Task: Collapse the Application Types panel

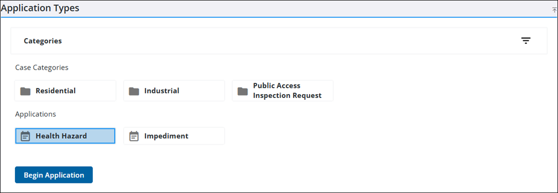Action: pyautogui.click(x=554, y=10)
